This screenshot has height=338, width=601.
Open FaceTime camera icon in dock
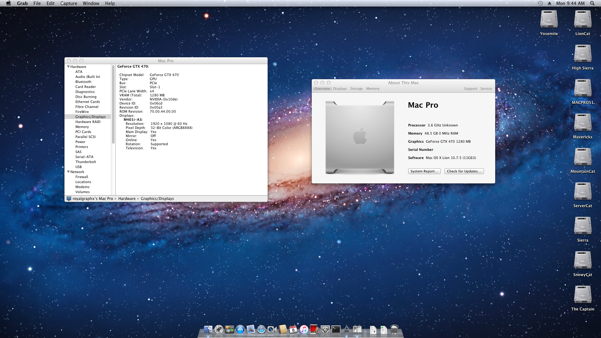pos(272,329)
